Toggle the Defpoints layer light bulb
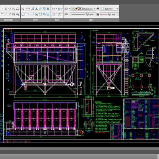 click(x=72, y=9)
